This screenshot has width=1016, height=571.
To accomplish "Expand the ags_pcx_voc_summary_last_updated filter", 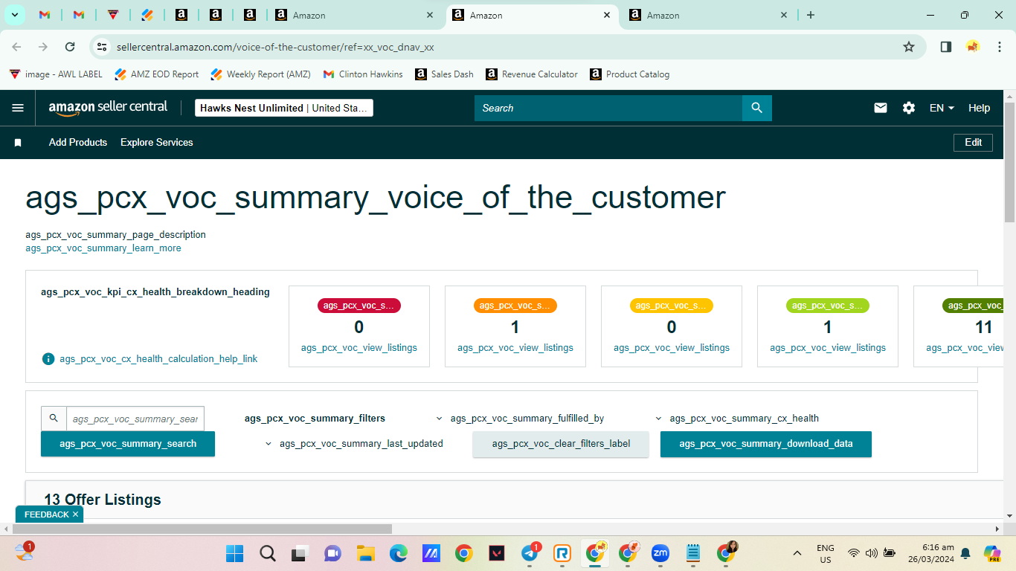I will pyautogui.click(x=354, y=444).
